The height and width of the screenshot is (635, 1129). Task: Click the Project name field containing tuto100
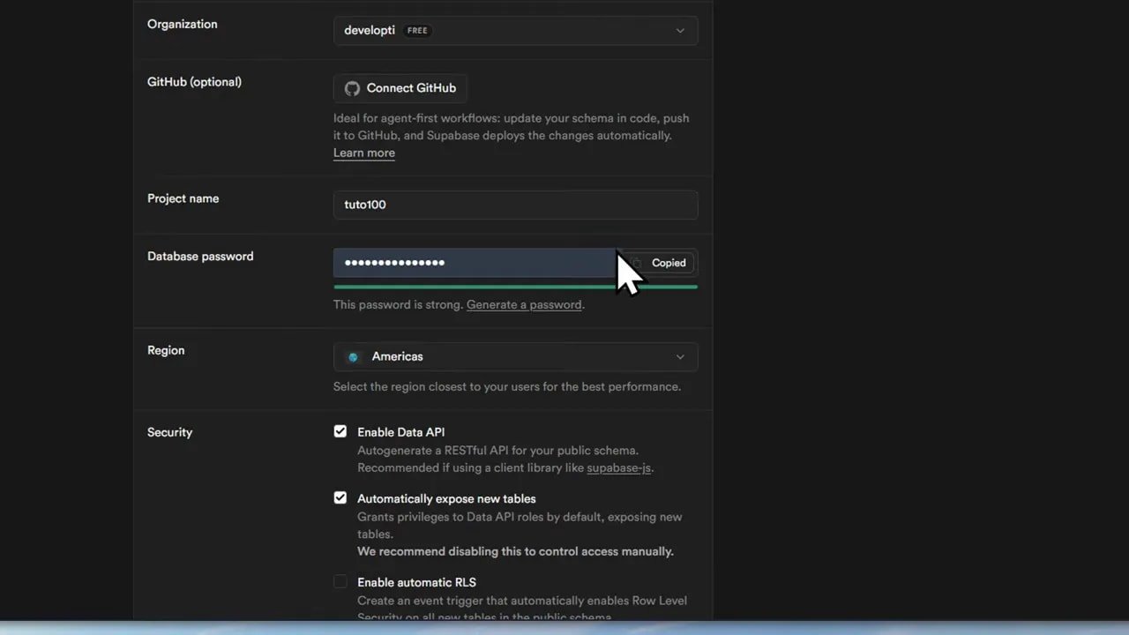point(515,205)
